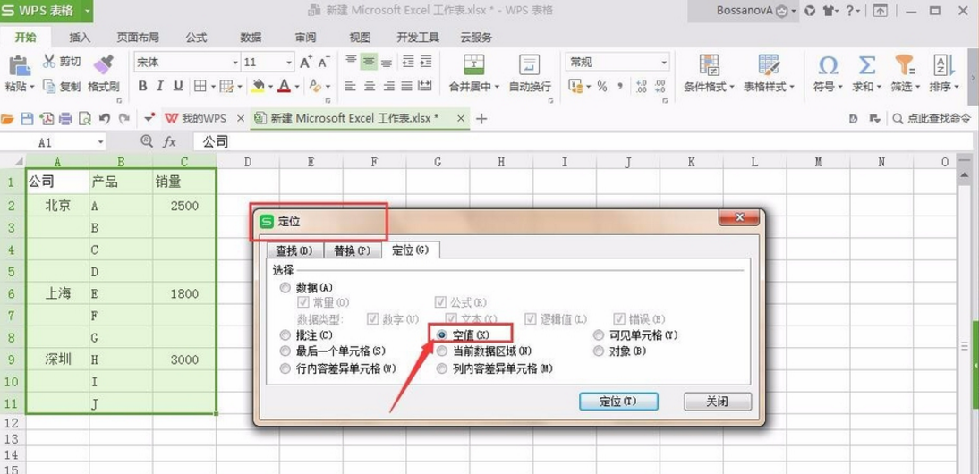Click the Copy icon

pos(49,86)
